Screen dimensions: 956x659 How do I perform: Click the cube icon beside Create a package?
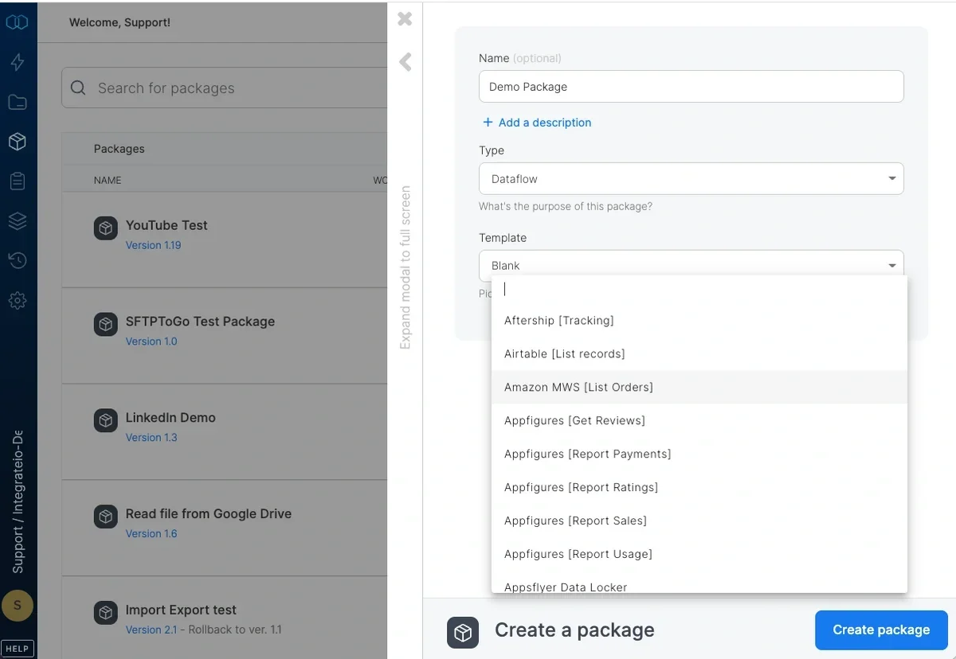463,633
